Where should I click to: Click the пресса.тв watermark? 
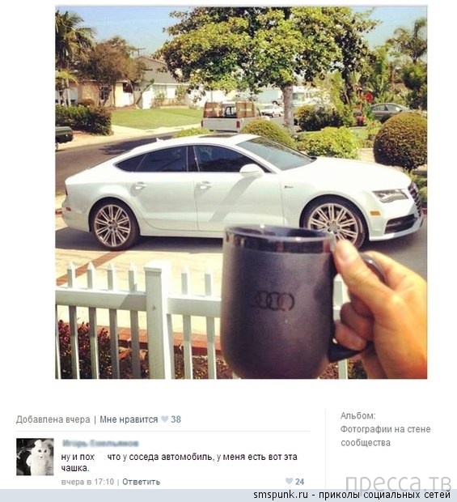point(398,483)
